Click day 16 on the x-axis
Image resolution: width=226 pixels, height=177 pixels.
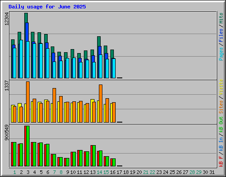pos(113,172)
